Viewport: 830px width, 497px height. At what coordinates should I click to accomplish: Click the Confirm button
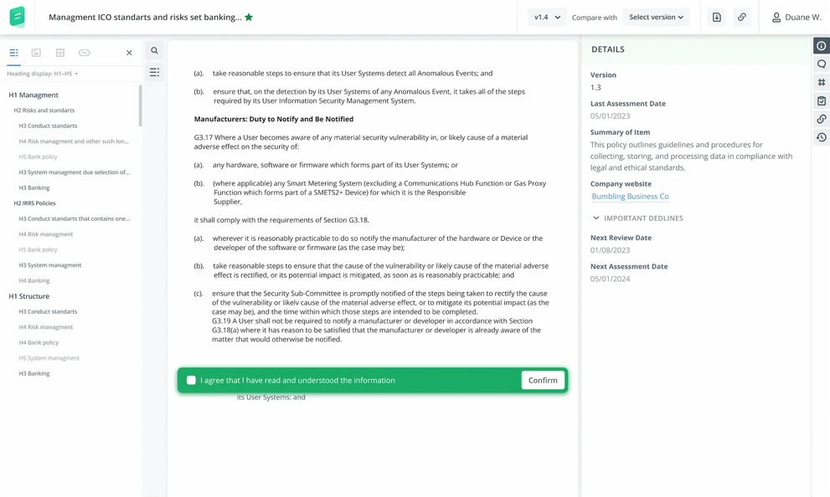tap(543, 380)
